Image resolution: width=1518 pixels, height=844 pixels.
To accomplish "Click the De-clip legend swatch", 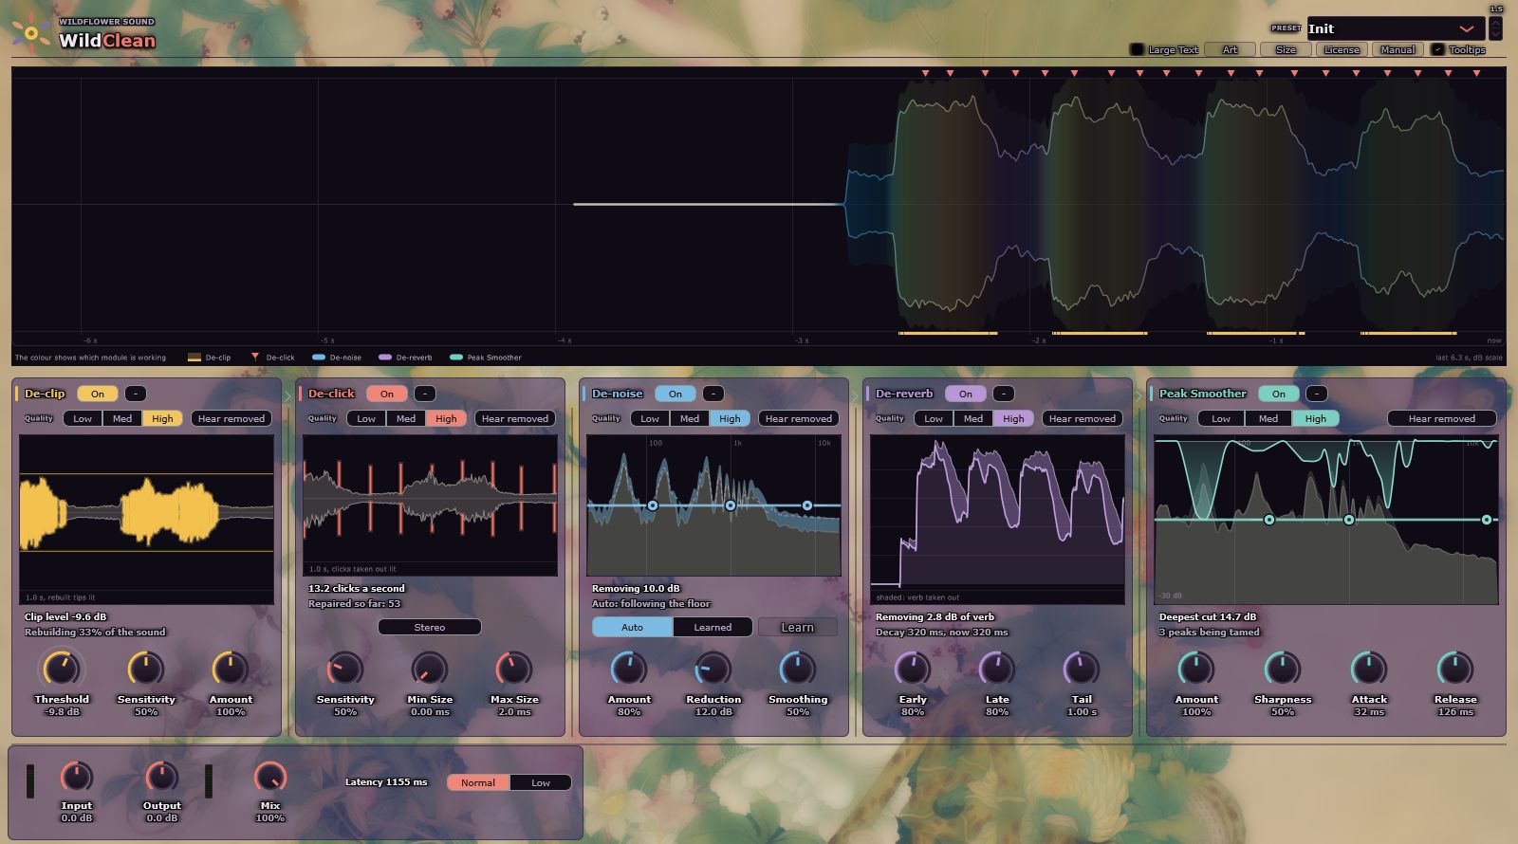I will coord(194,358).
